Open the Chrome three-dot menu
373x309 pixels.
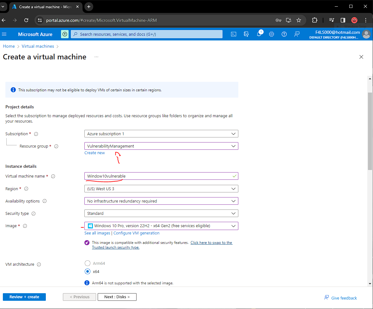366,20
